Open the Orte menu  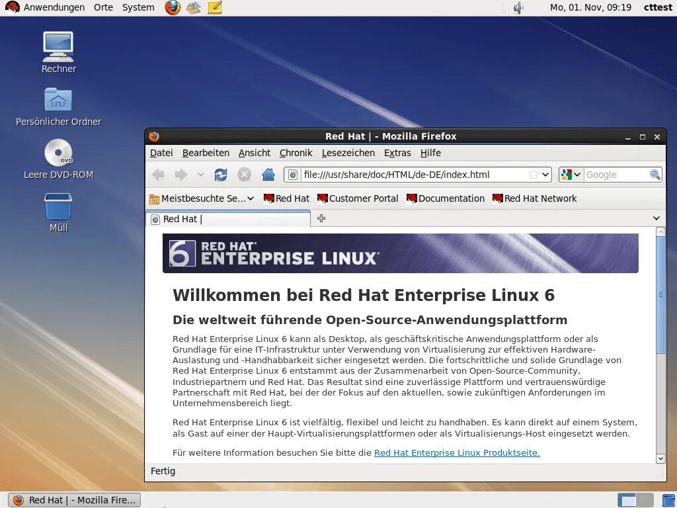(x=103, y=7)
